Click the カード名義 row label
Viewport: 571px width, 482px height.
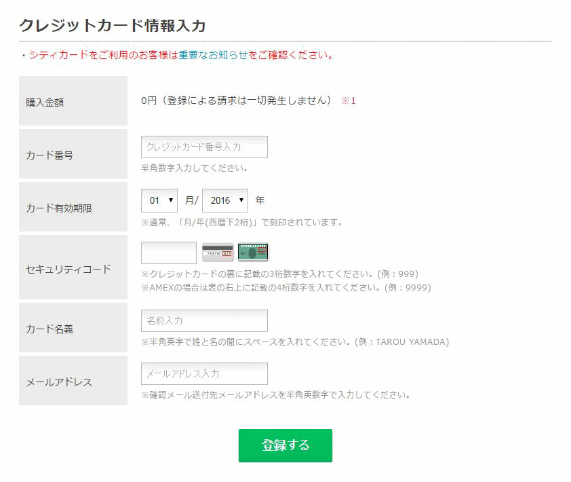coord(50,329)
